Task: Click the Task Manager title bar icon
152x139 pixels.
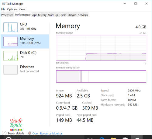Action: coord(3,4)
